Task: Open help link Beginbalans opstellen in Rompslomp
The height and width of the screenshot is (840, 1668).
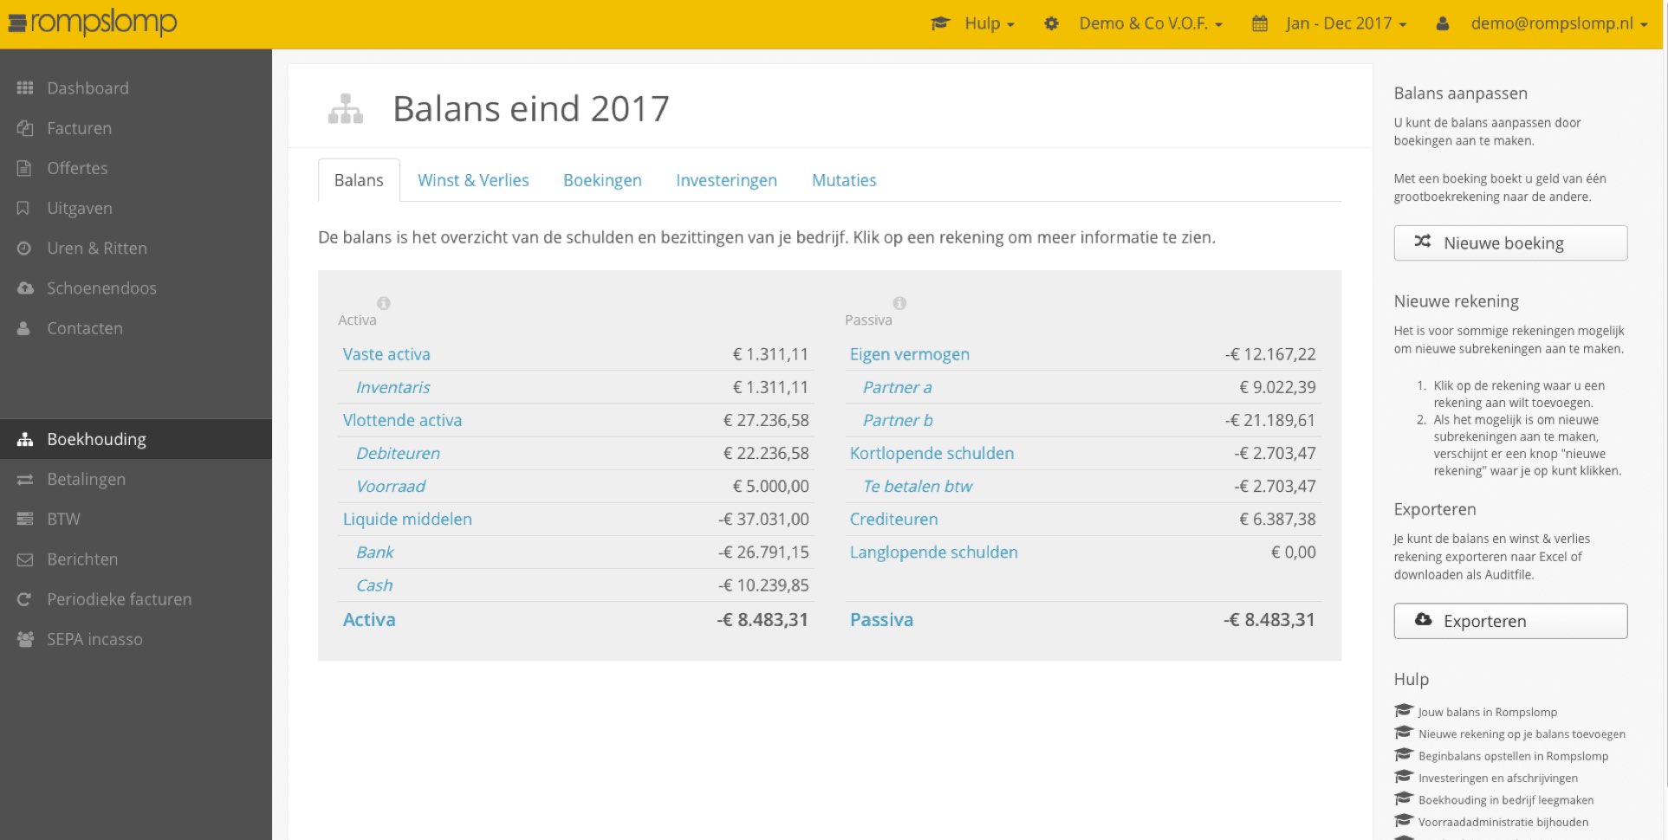Action: (1513, 756)
